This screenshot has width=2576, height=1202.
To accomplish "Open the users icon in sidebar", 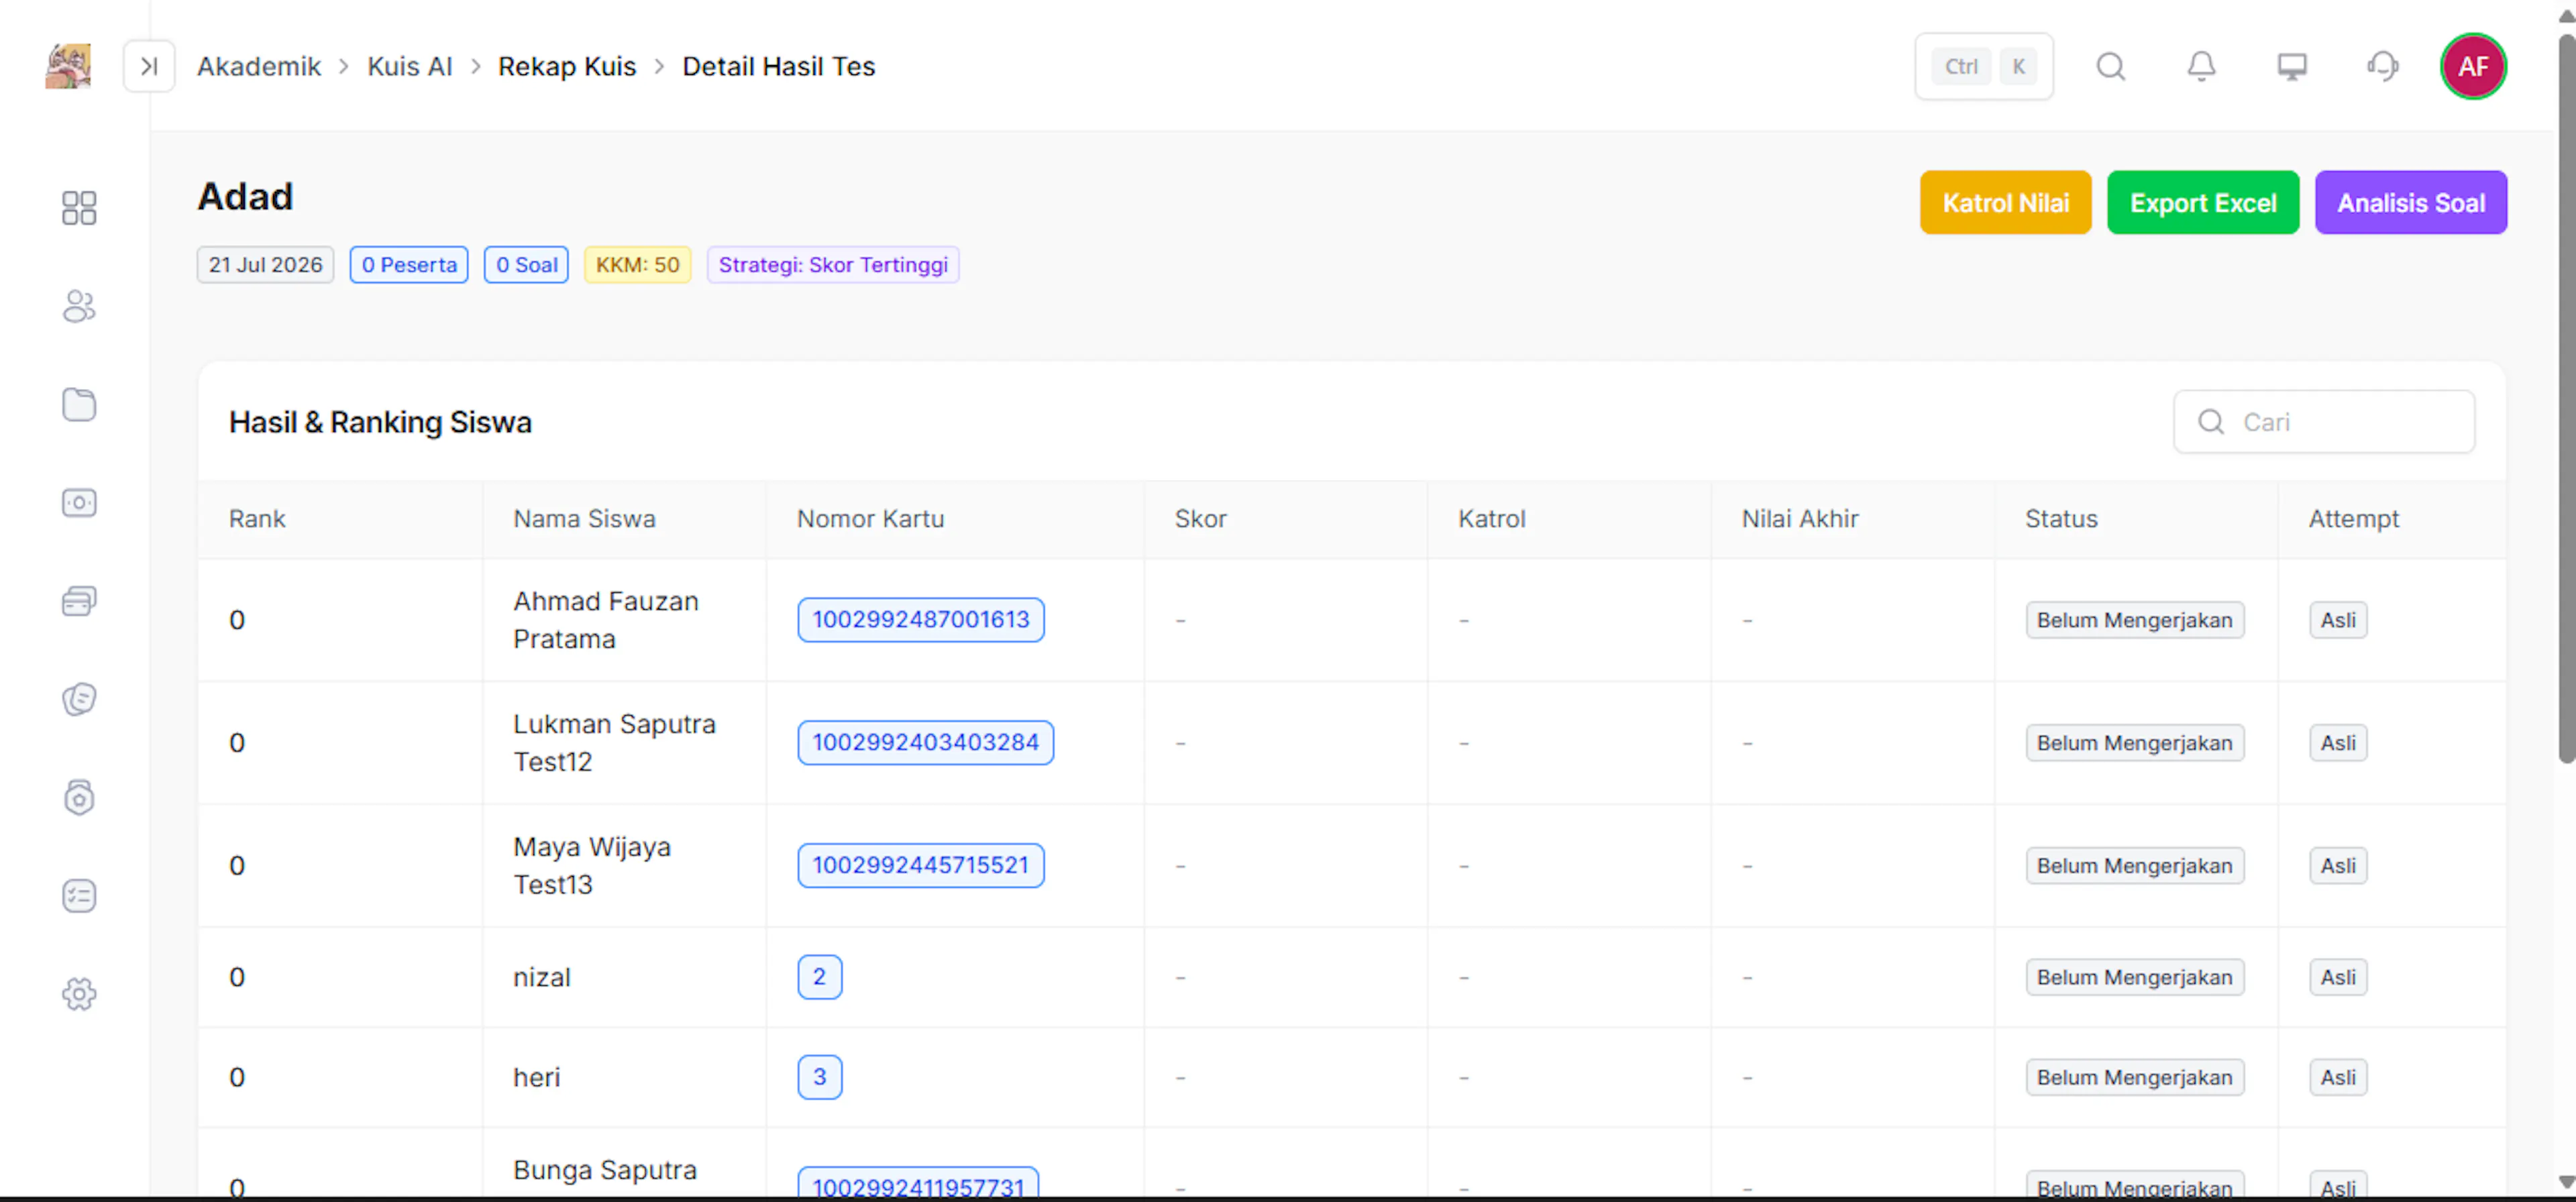I will click(x=79, y=306).
